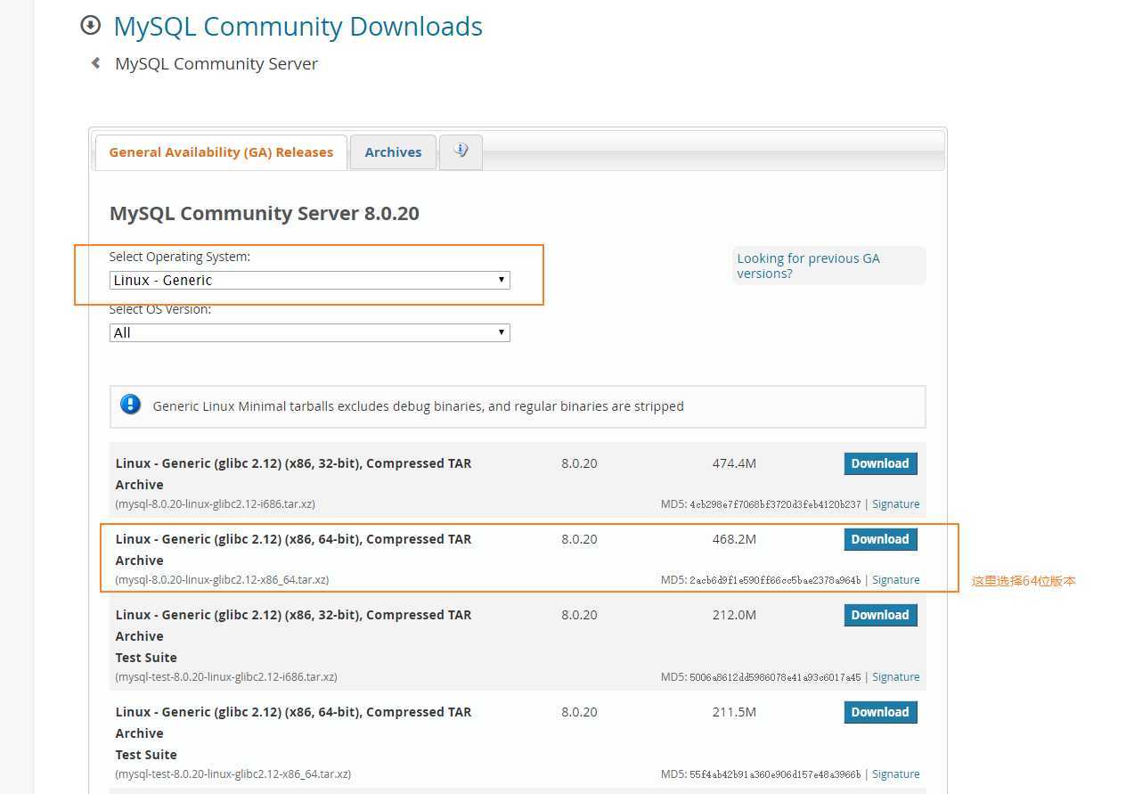The height and width of the screenshot is (794, 1134).
Task: Open the information icon tab next to Archives
Action: [x=461, y=151]
